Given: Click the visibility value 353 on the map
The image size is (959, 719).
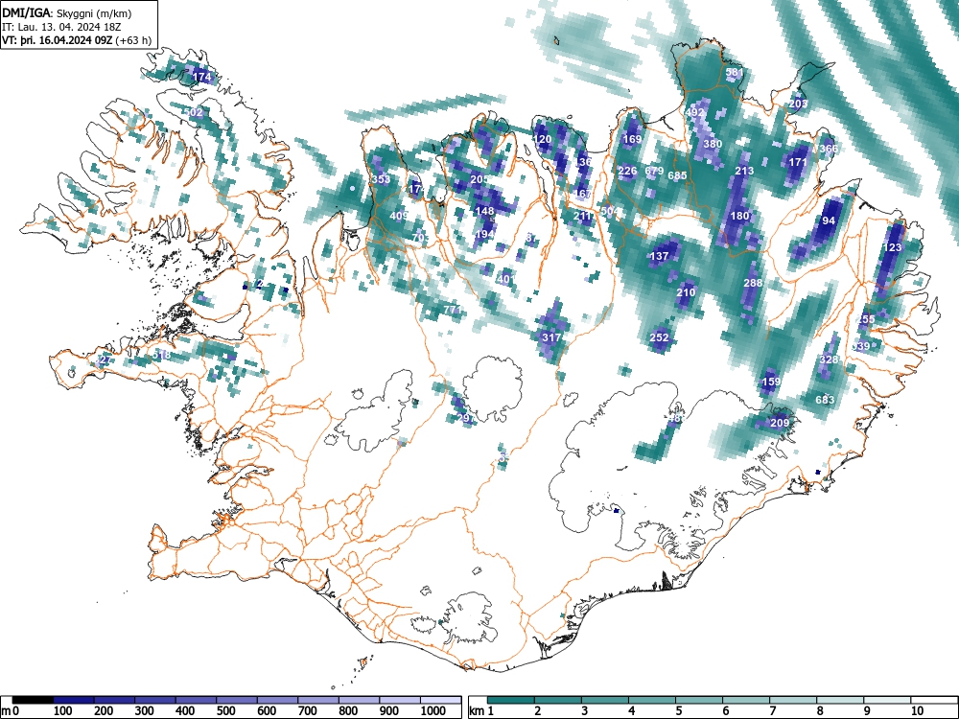Looking at the screenshot, I should 381,180.
